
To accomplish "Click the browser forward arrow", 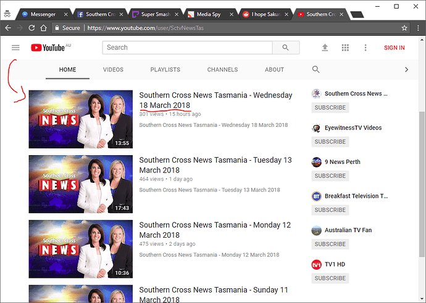I will (x=20, y=28).
